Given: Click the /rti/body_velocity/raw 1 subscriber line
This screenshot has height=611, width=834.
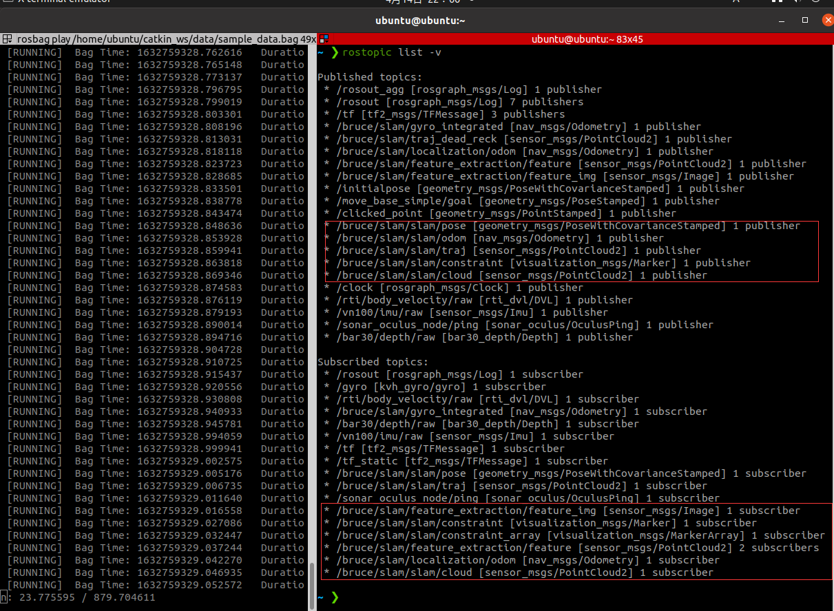Looking at the screenshot, I should point(481,399).
